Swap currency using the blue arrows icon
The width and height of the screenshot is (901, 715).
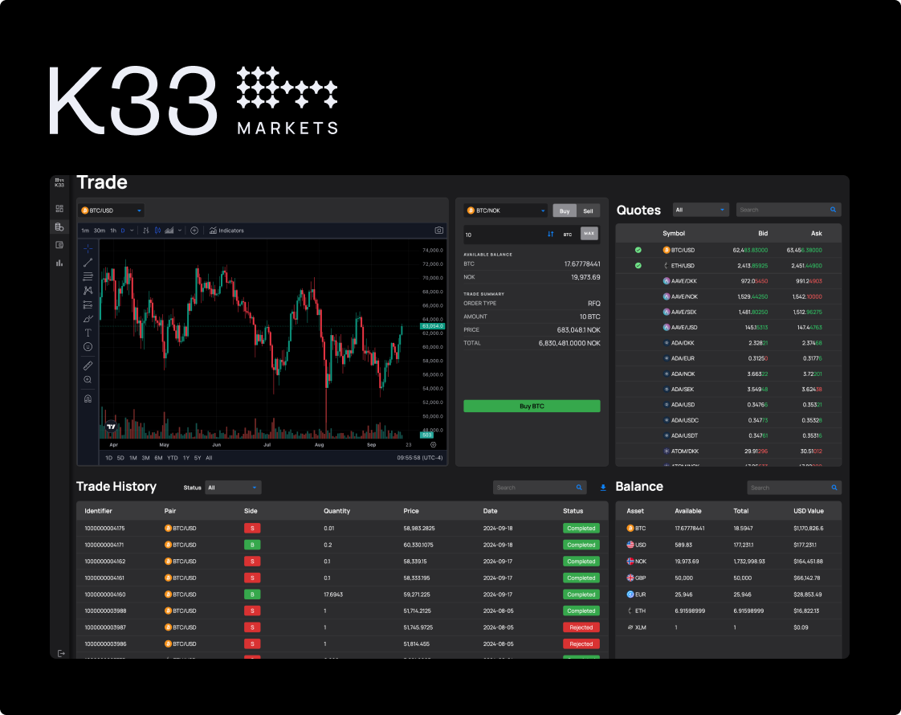(x=551, y=234)
